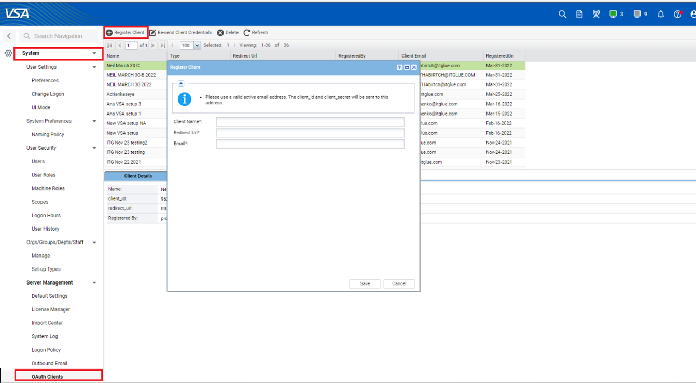The width and height of the screenshot is (696, 383).
Task: Go to next page arrow
Action: pyautogui.click(x=154, y=45)
